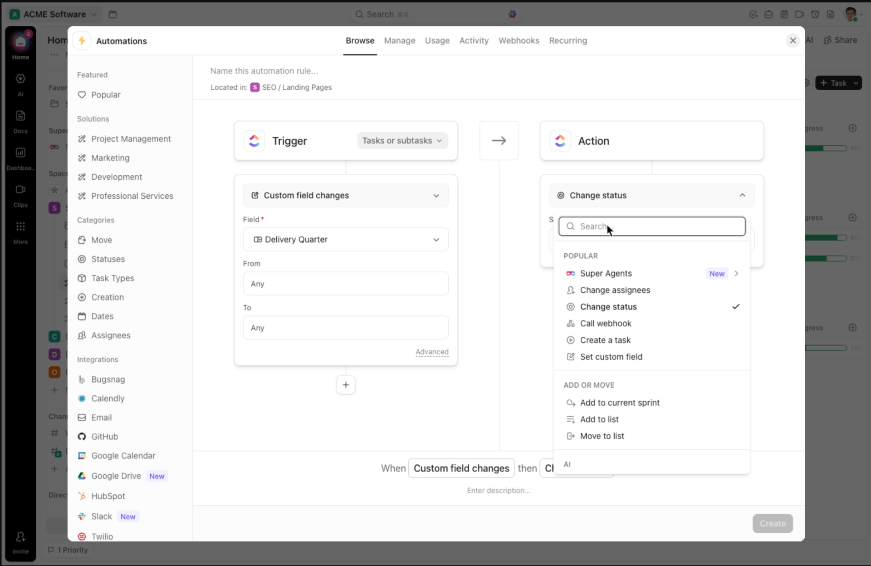Click the GitHub integration icon
The image size is (871, 566).
(82, 437)
